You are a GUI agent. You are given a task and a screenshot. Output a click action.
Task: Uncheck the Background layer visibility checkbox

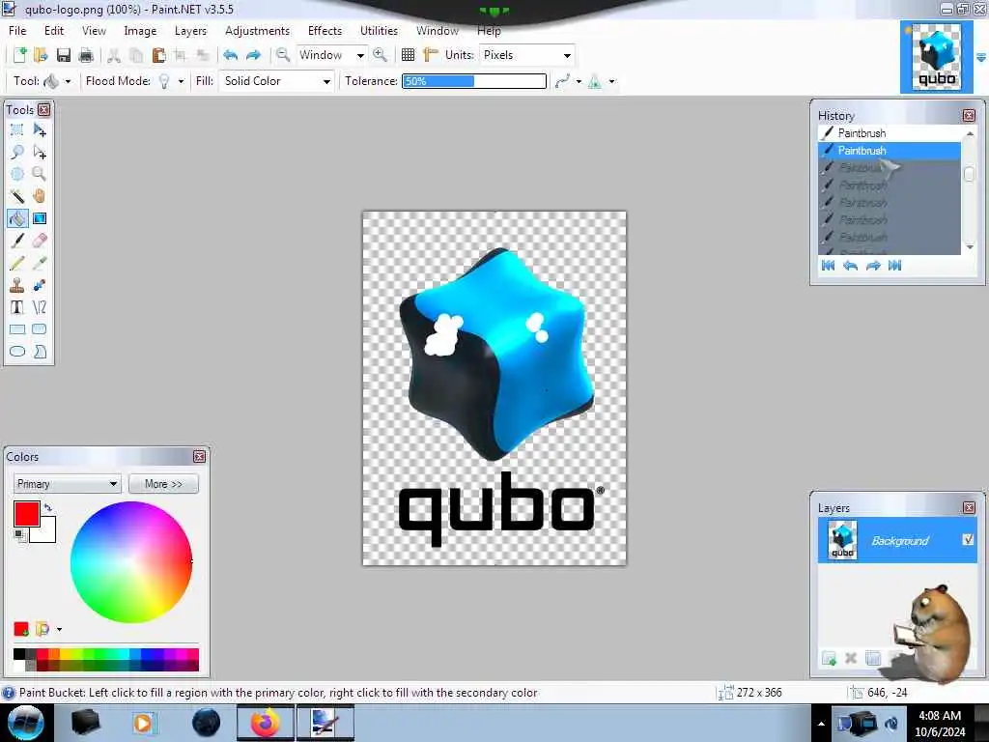tap(968, 539)
